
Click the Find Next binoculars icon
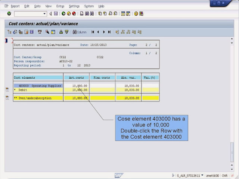point(92,14)
